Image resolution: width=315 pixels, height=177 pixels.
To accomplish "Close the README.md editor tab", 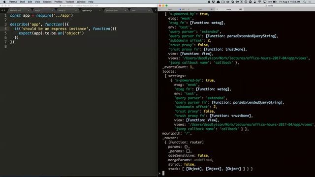I will pyautogui.click(x=29, y=10).
